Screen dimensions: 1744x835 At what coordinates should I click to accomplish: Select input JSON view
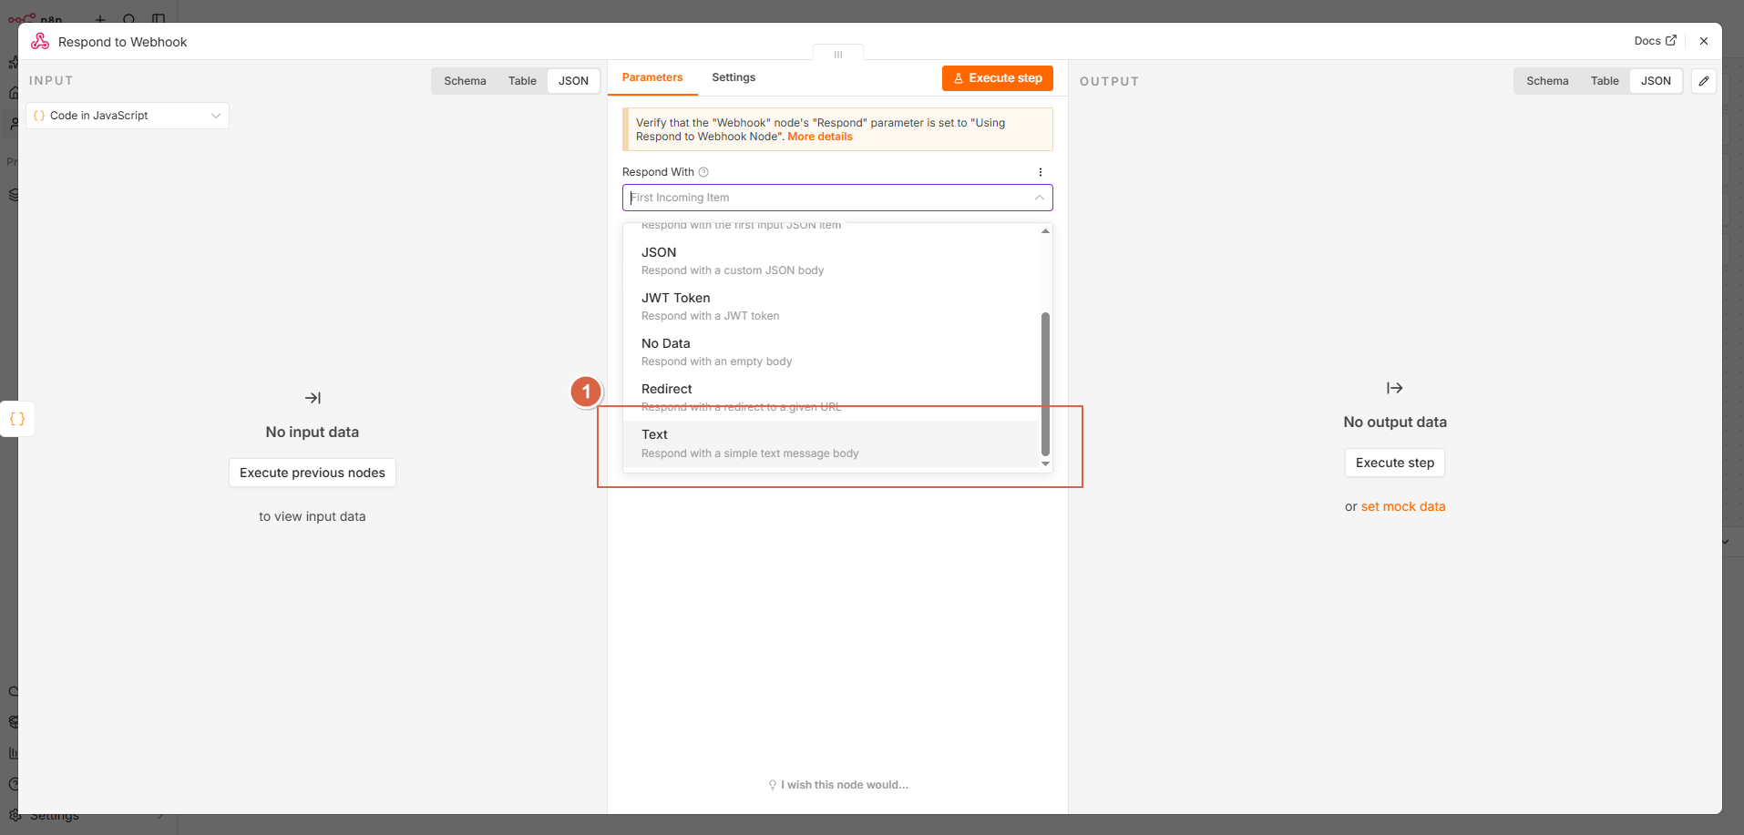pyautogui.click(x=573, y=81)
